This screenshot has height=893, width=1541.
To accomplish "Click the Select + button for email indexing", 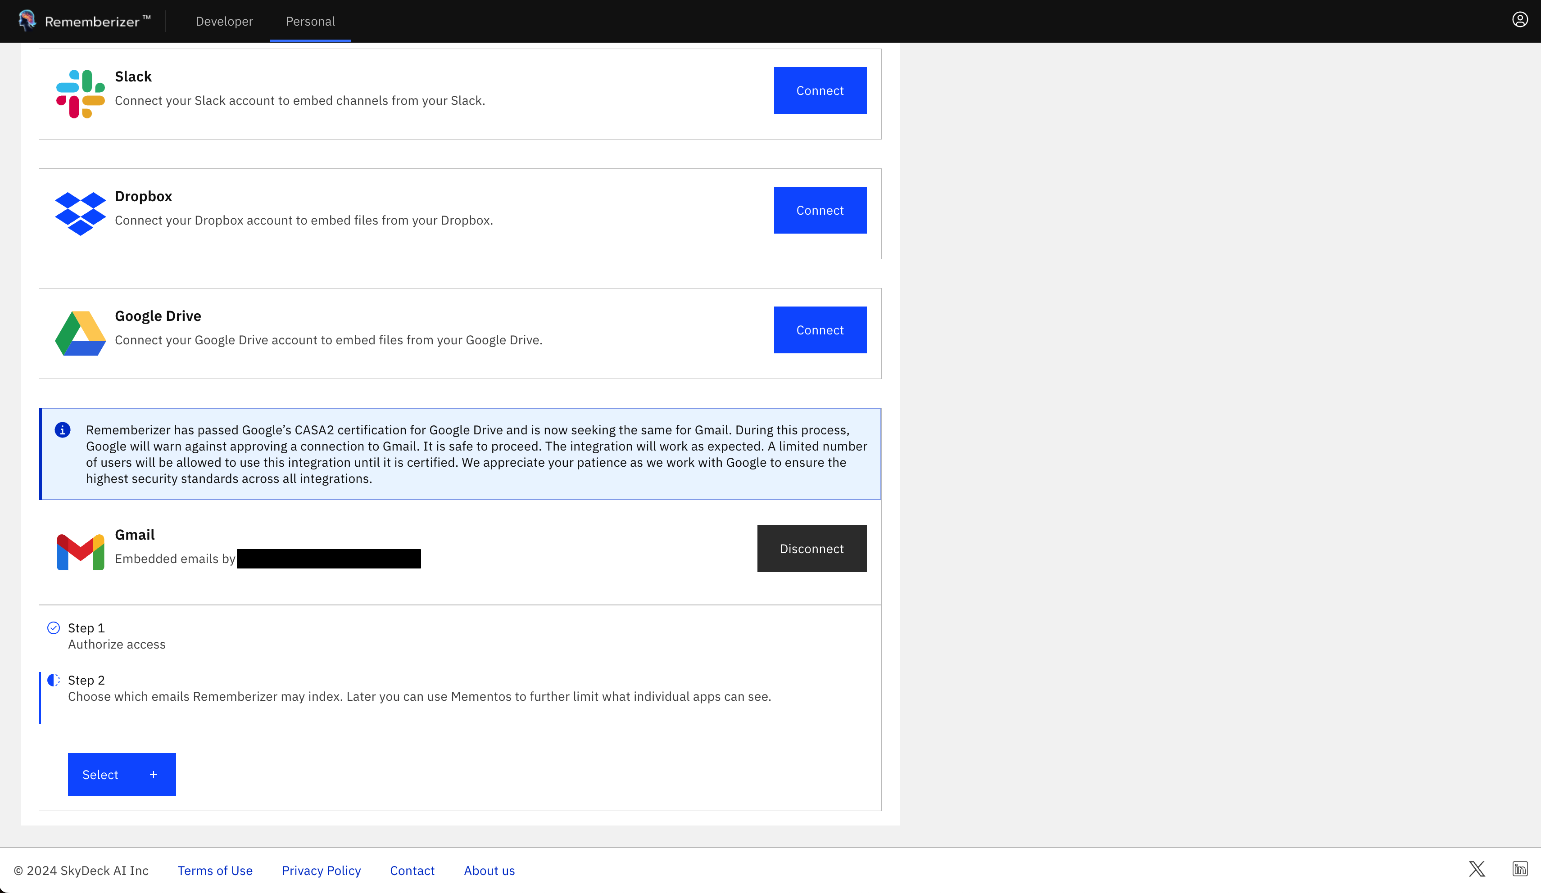I will click(122, 774).
